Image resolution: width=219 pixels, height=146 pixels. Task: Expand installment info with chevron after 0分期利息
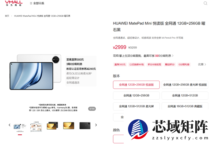click(x=173, y=56)
